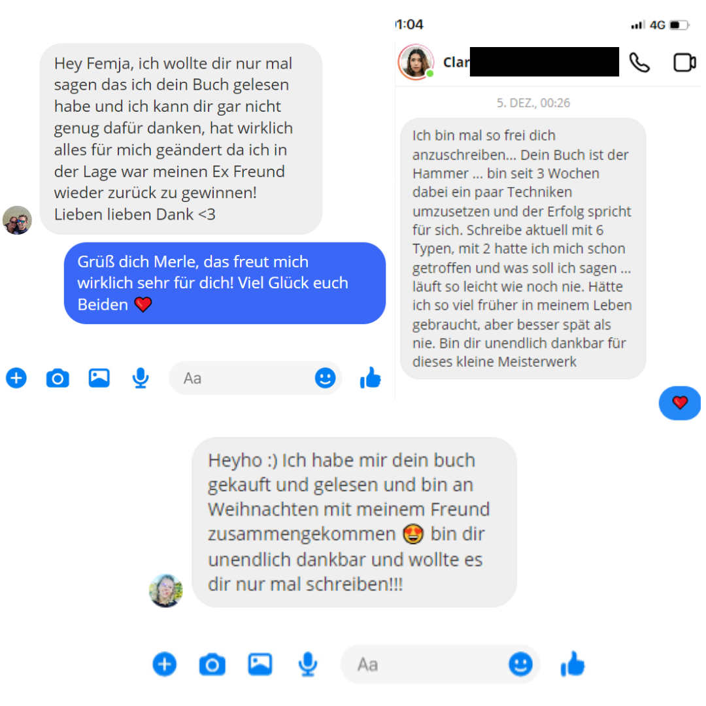Open the emoji picker in the bottom message field

click(x=520, y=664)
